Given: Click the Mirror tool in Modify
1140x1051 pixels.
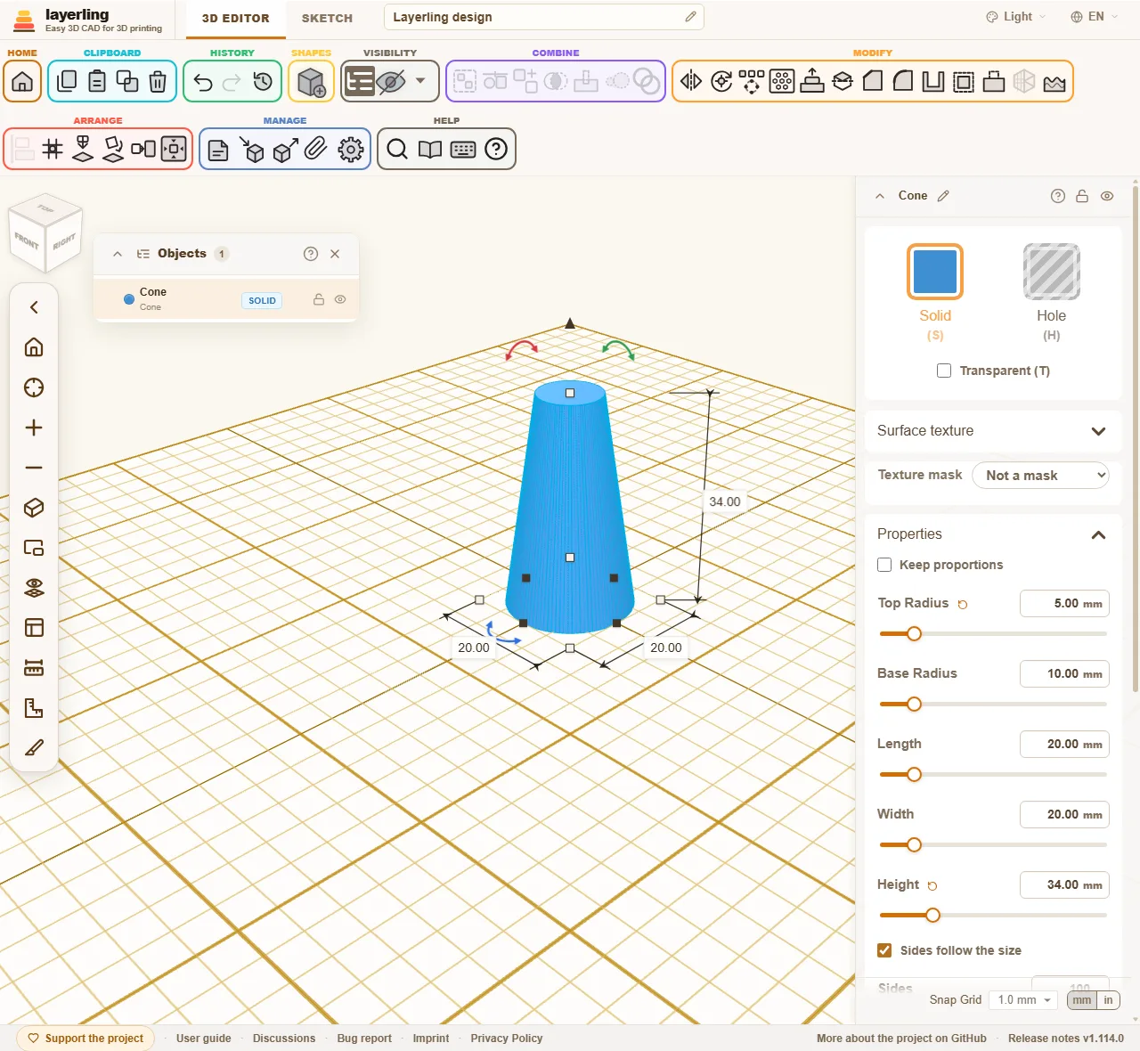Looking at the screenshot, I should point(691,82).
